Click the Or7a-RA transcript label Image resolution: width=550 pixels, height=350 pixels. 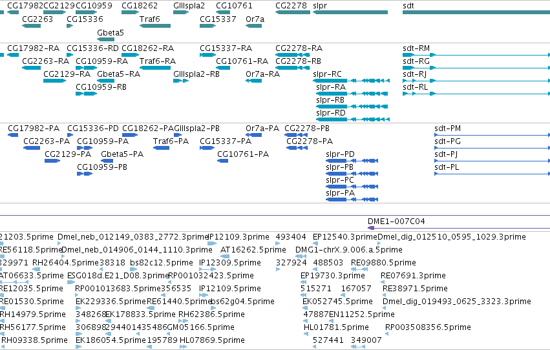pyautogui.click(x=262, y=74)
